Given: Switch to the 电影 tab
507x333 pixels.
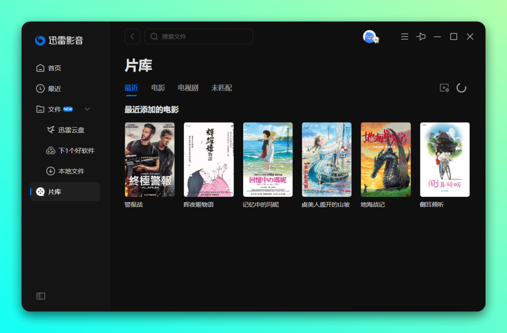Looking at the screenshot, I should coord(158,88).
